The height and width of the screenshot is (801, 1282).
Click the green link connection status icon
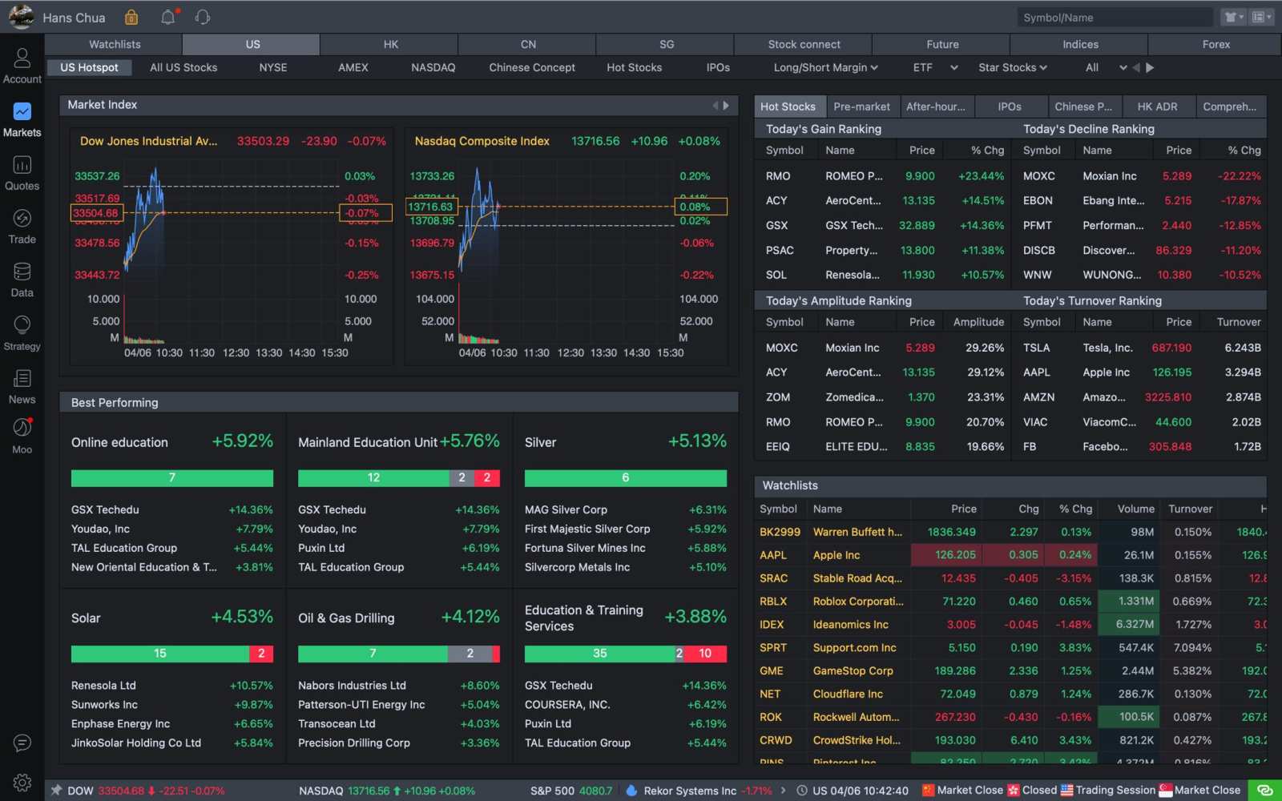pos(1265,791)
